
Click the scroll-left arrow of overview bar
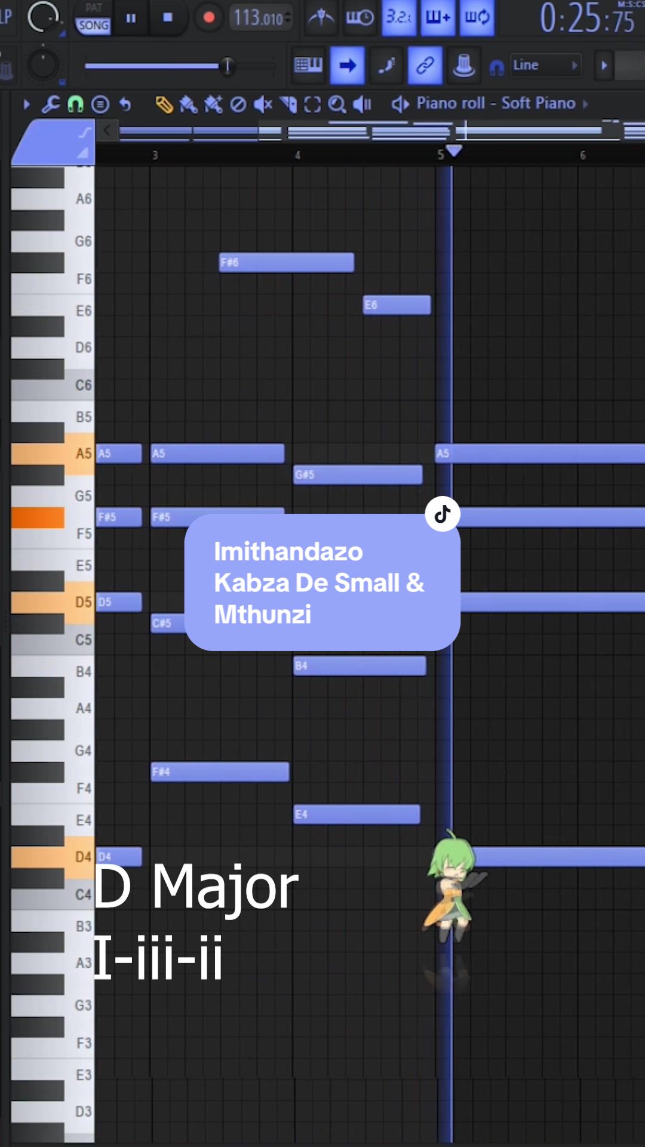click(x=107, y=130)
